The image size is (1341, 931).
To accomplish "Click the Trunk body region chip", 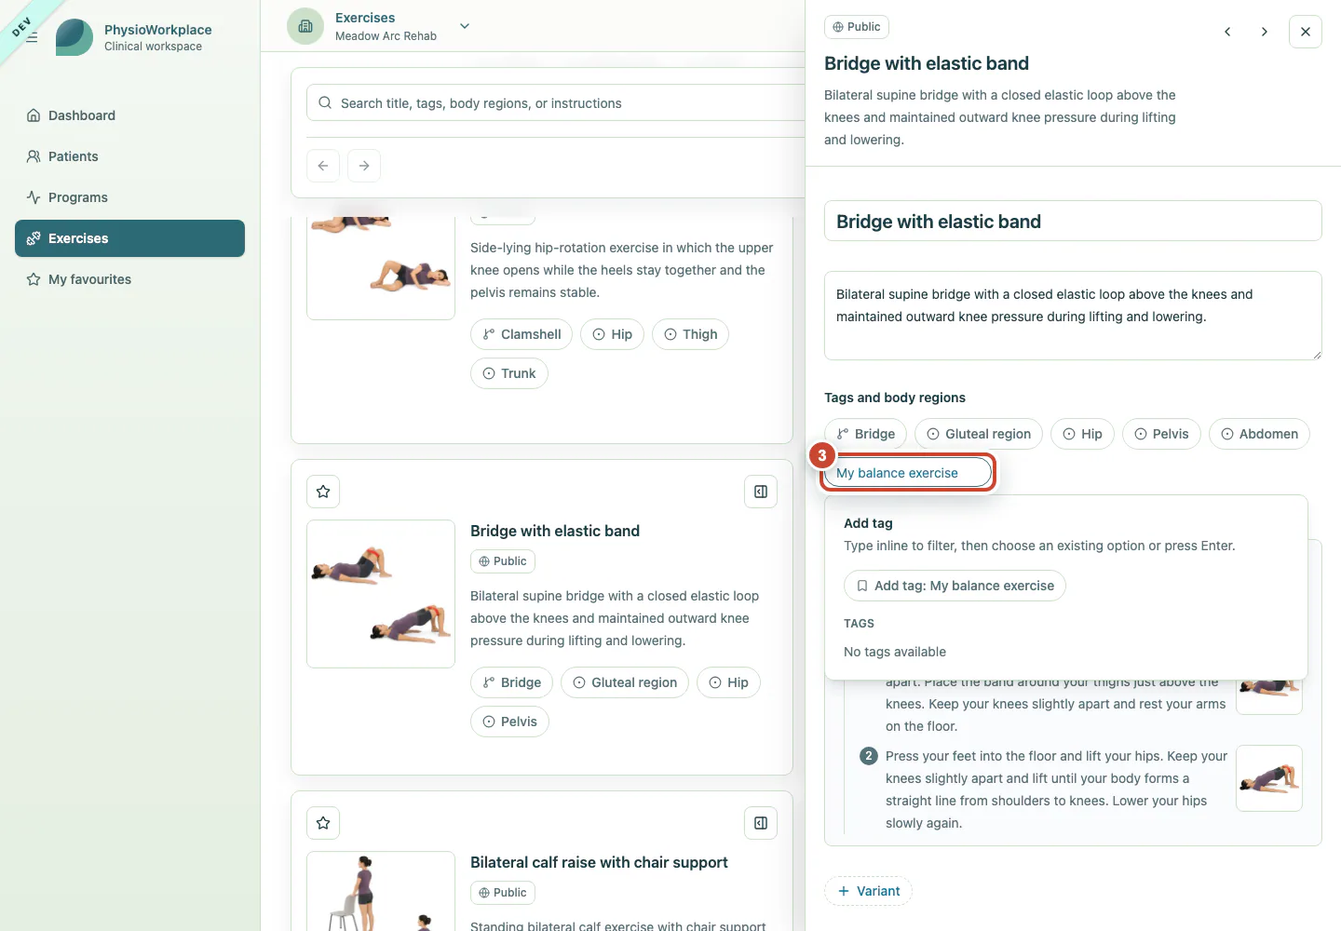I will pos(509,373).
